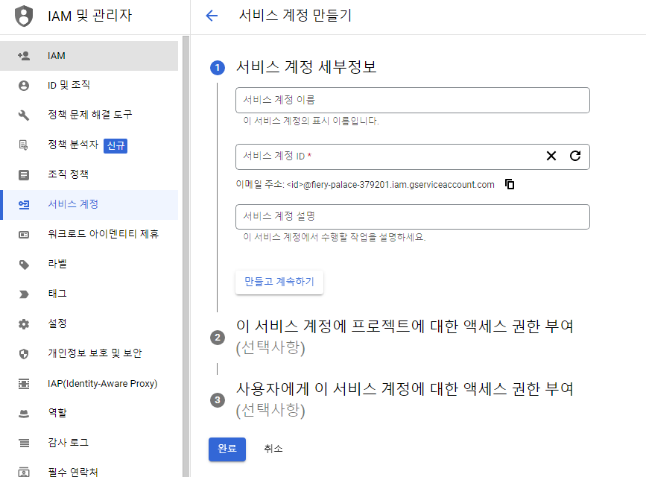This screenshot has height=477, width=646.
Task: Open 워크로드 아이덴티티 제휴 menu item
Action: coord(89,235)
